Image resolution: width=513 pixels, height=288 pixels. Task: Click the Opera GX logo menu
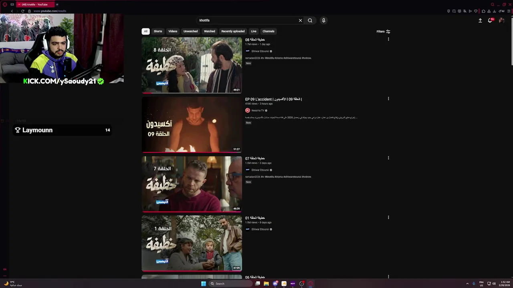(5, 4)
